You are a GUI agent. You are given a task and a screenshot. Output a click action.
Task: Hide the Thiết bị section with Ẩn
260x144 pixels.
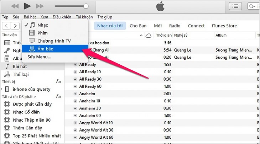click(58, 82)
